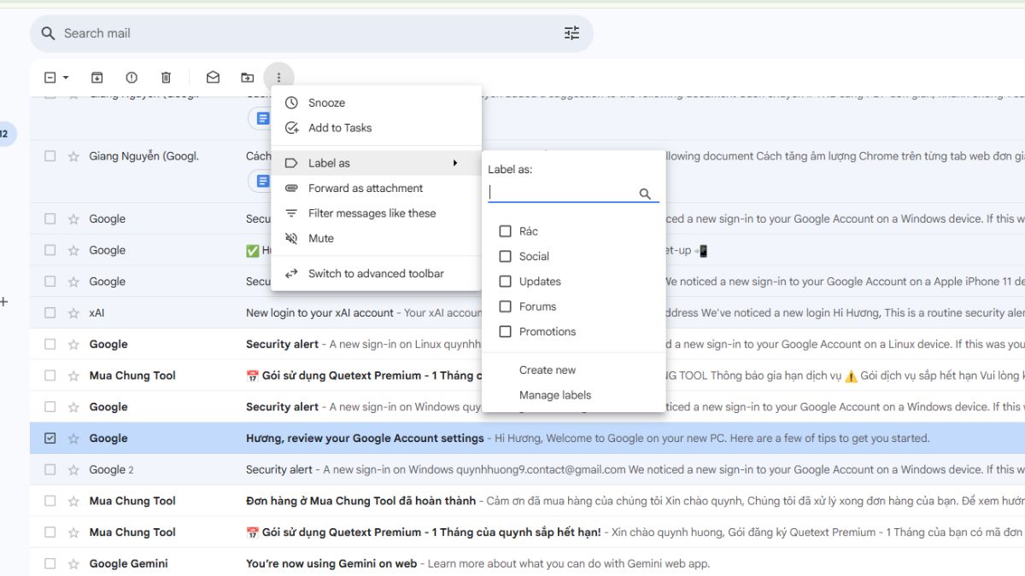Click the search magnifier icon in Search mail
This screenshot has height=576, width=1025.
[x=48, y=33]
